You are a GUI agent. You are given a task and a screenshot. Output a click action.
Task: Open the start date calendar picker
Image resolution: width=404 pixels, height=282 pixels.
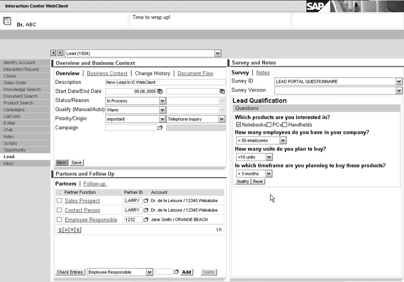[x=160, y=91]
